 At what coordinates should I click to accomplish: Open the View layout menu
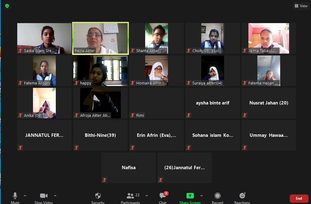pyautogui.click(x=301, y=6)
